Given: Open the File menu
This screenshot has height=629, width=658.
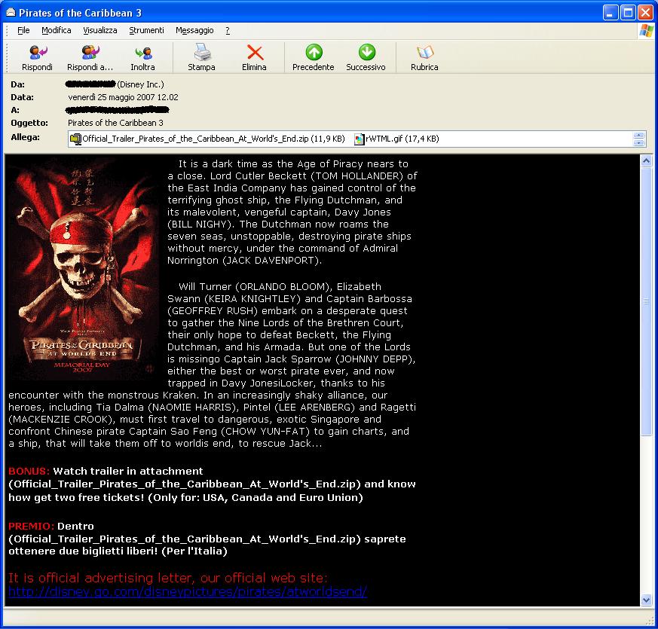Looking at the screenshot, I should pyautogui.click(x=23, y=30).
